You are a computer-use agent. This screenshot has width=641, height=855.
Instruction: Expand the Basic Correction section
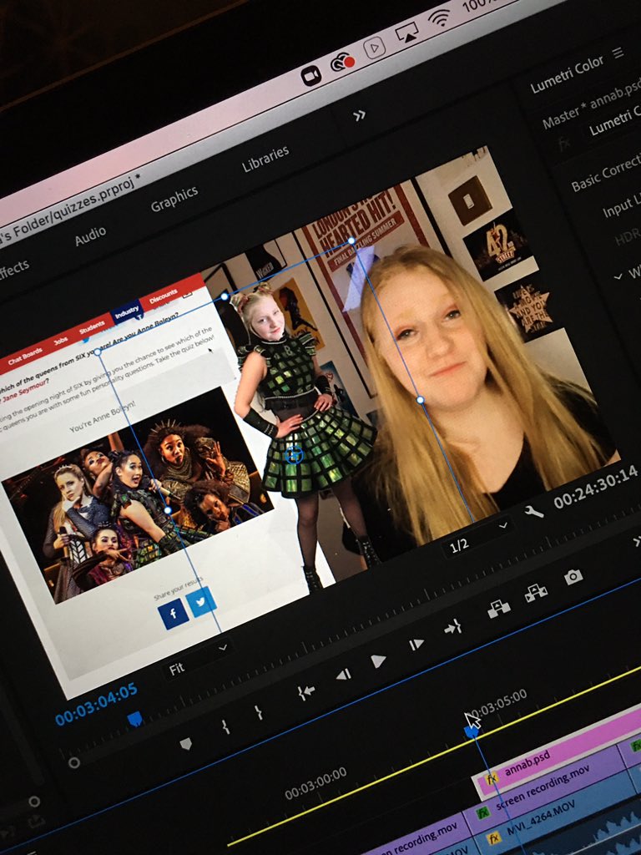(x=606, y=173)
